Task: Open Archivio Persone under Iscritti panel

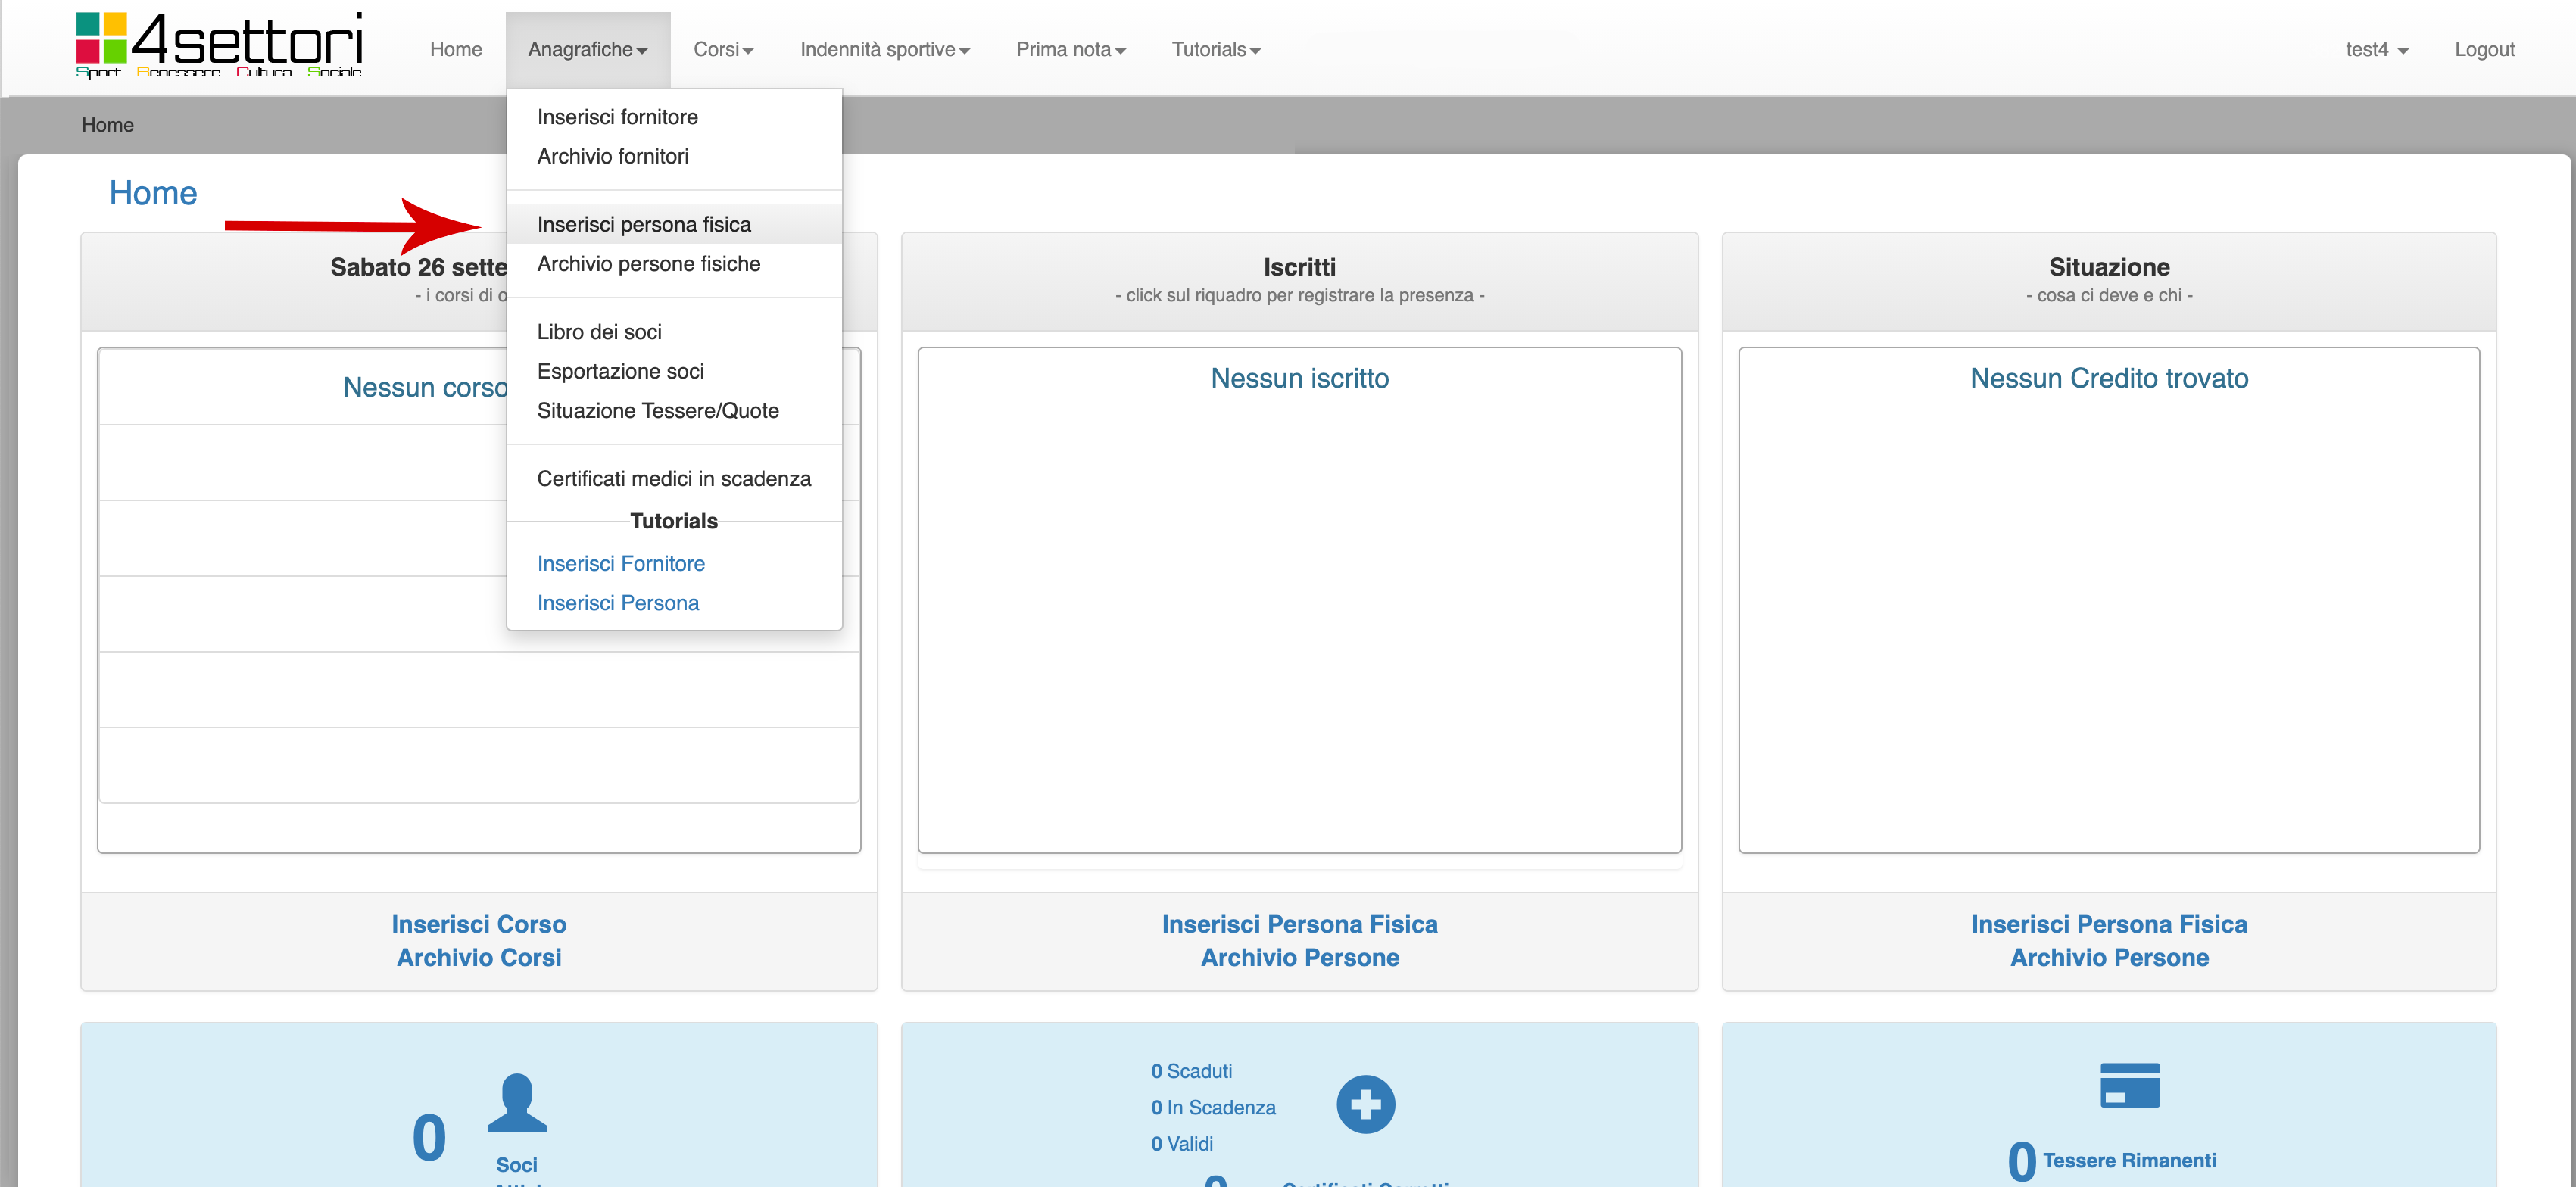Action: coord(1299,957)
